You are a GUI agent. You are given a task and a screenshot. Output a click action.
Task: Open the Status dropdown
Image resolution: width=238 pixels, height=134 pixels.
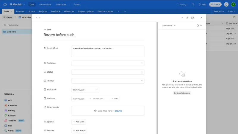[108, 72]
